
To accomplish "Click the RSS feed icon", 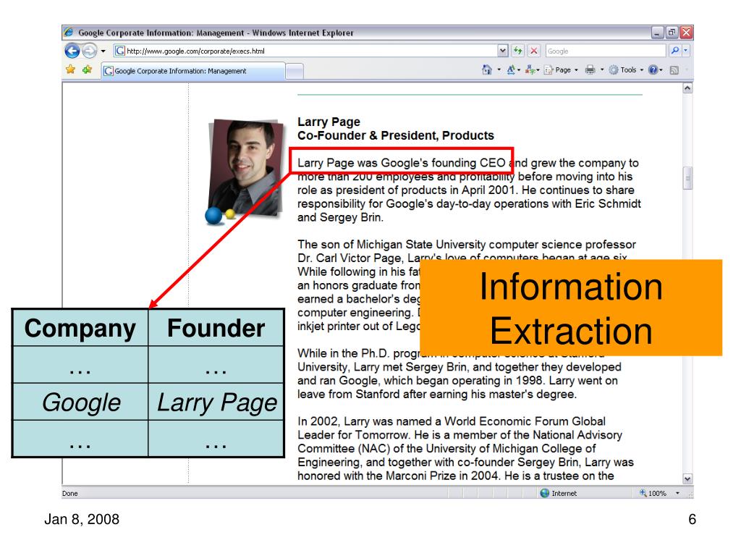I will pos(674,70).
